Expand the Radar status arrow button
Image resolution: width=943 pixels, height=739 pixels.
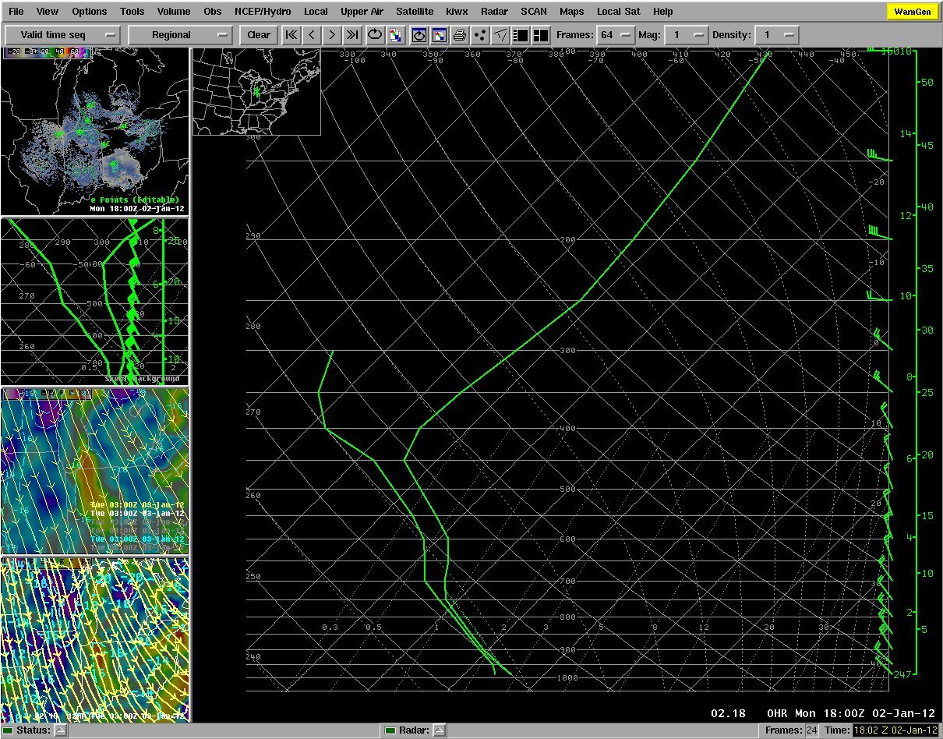click(x=440, y=730)
